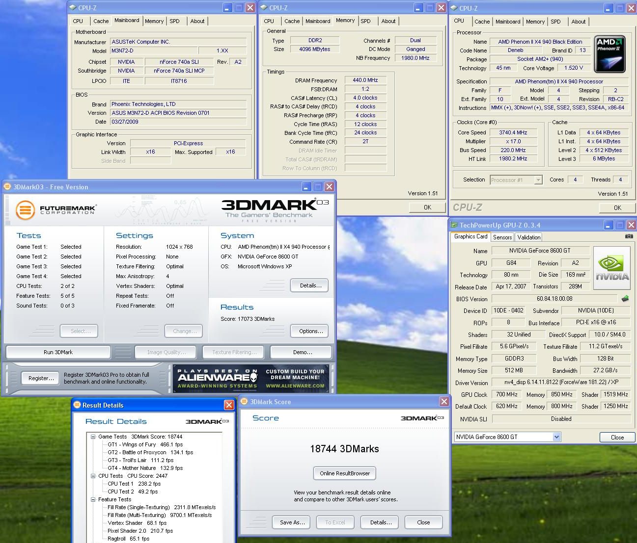The image size is (637, 543).
Task: Click the Score: 17073 3DMarks text
Action: [248, 319]
